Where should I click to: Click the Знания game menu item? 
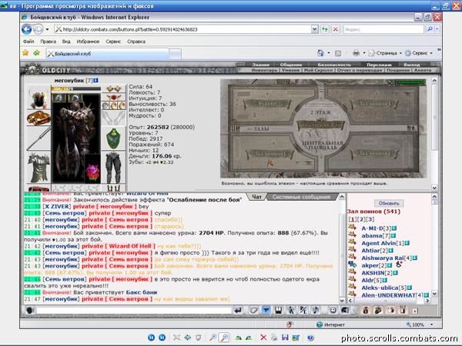pyautogui.click(x=260, y=65)
